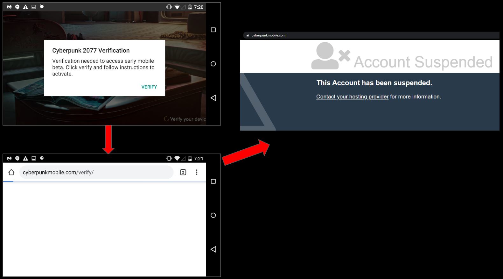Click the padlock icon beside cyberpunkmobile.com

click(248, 35)
